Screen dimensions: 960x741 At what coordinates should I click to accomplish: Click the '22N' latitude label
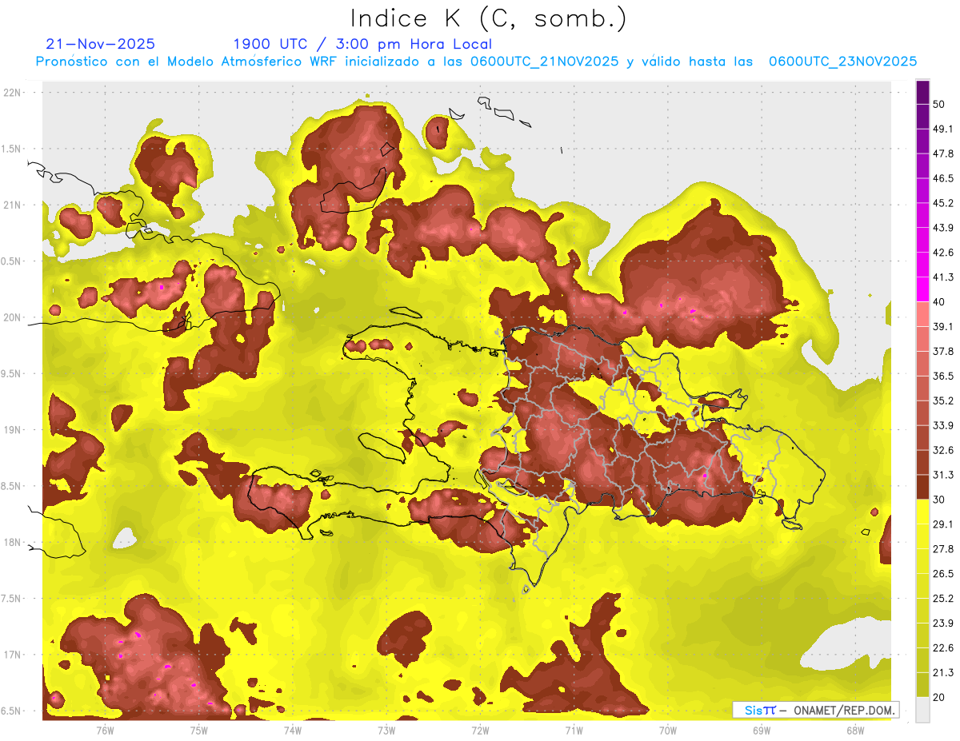point(12,93)
